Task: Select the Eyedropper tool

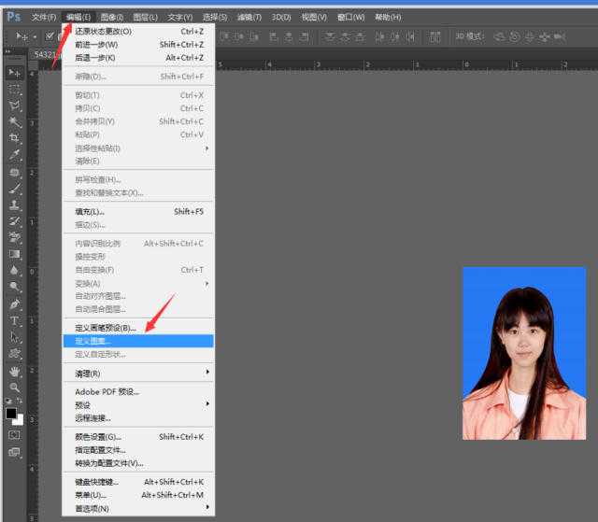Action: click(15, 155)
